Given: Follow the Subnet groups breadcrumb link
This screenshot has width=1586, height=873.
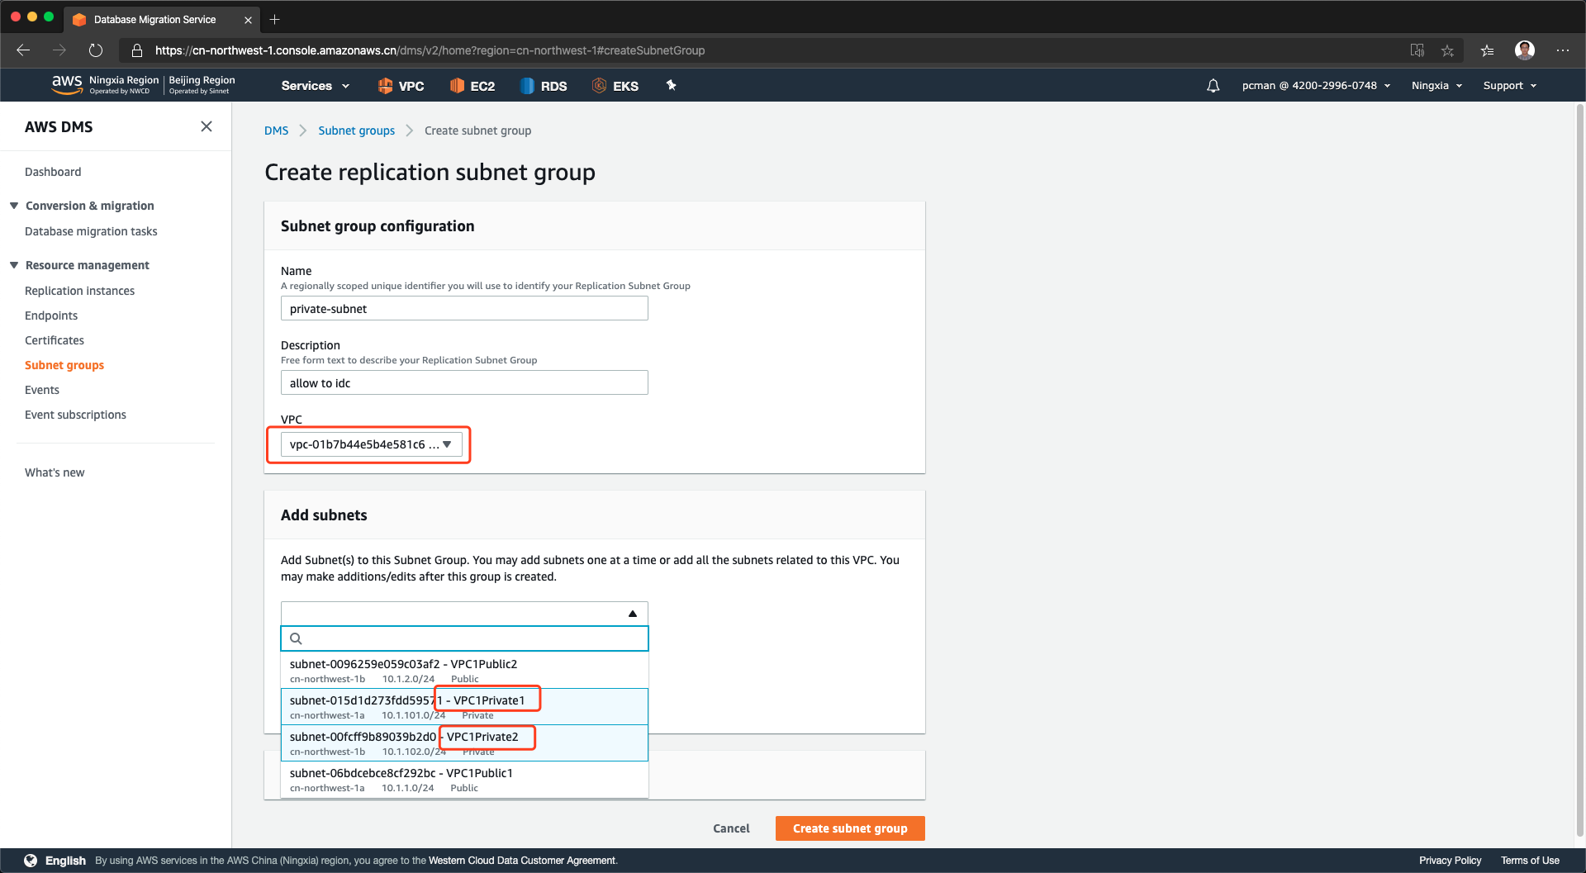Looking at the screenshot, I should [x=356, y=130].
